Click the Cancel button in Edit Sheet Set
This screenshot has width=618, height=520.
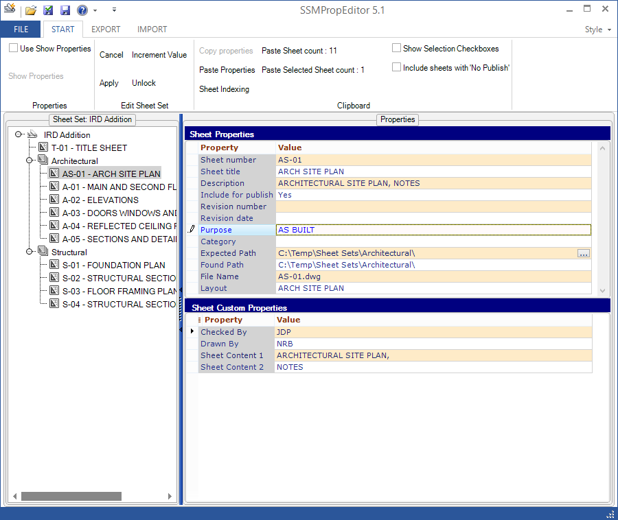point(111,55)
